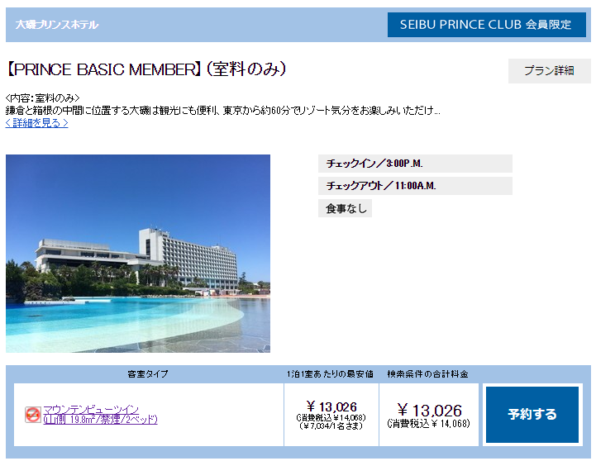Click the 客室タイプ column header
Image resolution: width=596 pixels, height=461 pixels.
pos(148,374)
